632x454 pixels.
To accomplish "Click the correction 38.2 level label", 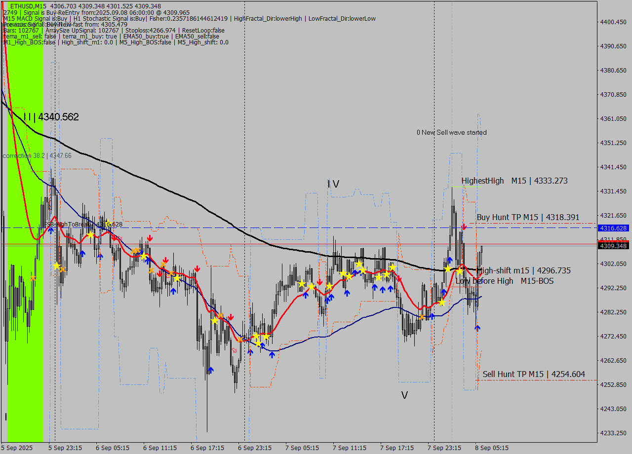I will point(37,155).
